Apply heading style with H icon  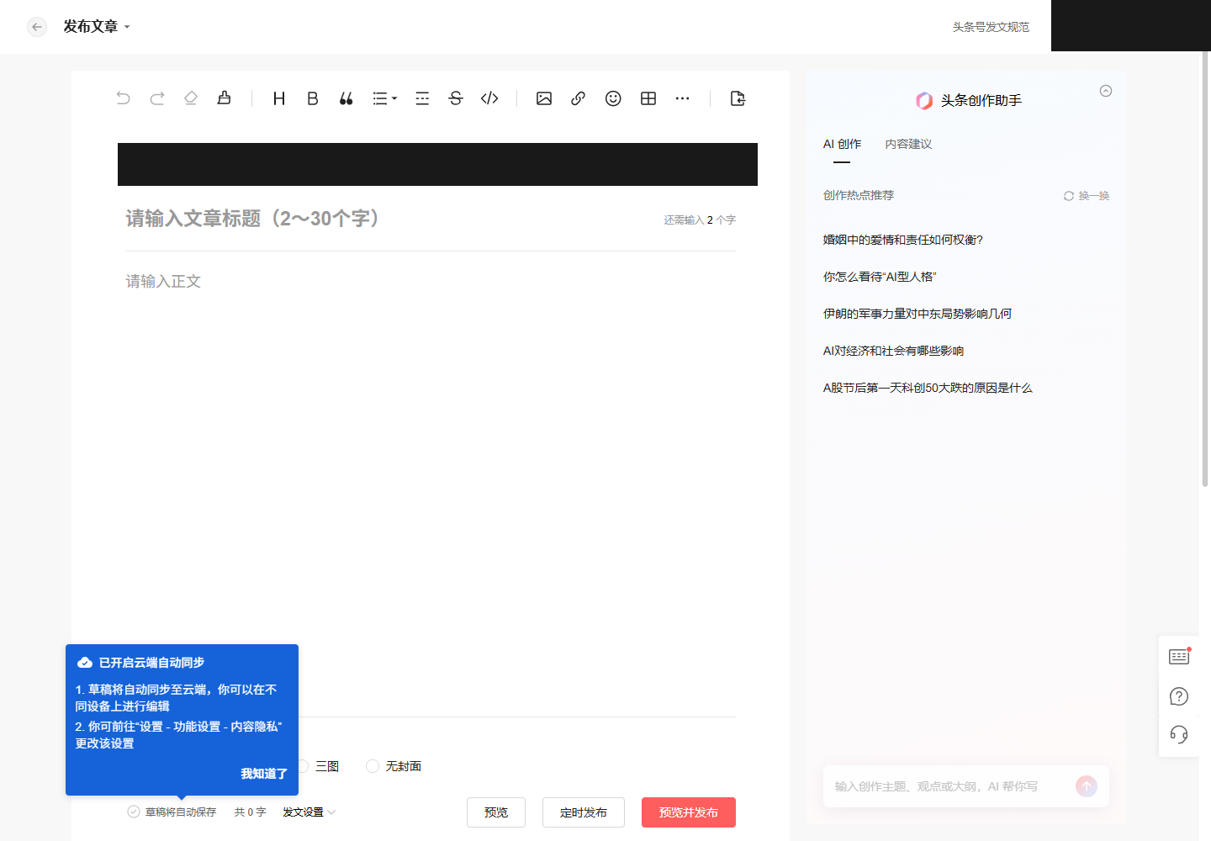[x=279, y=98]
